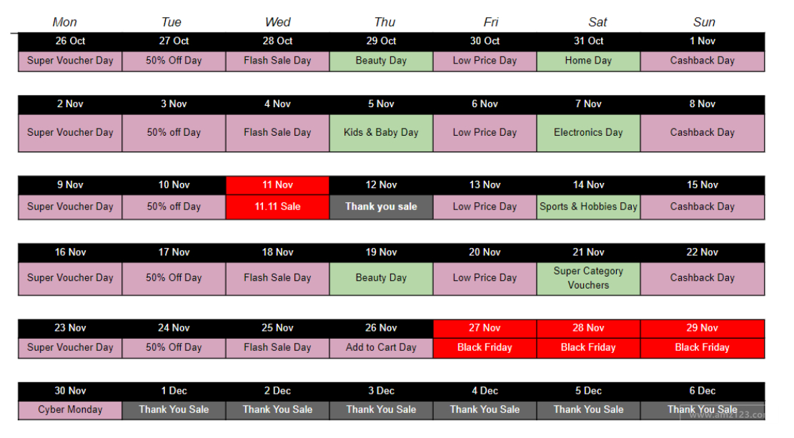Select the Cyber Monday cell
The width and height of the screenshot is (794, 438).
pos(70,409)
